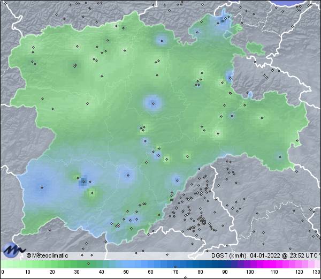Click the scale label 100
Viewport: 321px width, 279px height.
tap(250, 272)
